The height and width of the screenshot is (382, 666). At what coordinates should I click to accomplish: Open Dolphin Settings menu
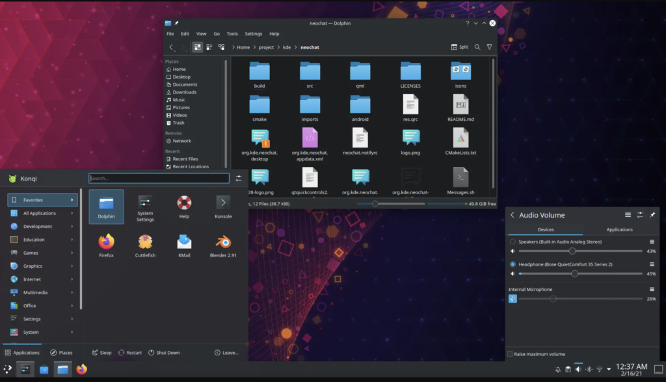point(254,34)
